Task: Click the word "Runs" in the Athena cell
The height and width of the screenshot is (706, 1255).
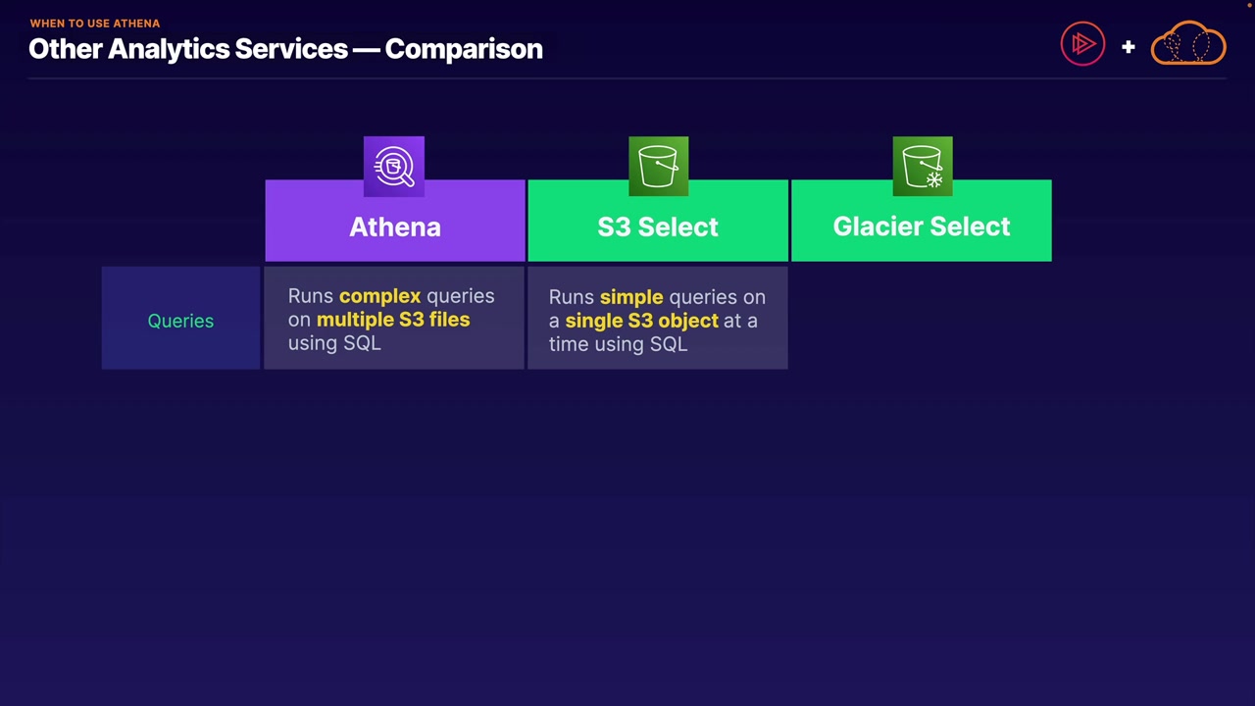Action: [311, 296]
